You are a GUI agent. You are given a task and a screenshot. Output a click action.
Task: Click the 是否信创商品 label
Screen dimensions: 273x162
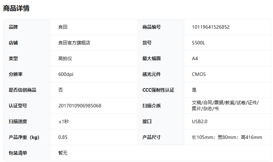(22, 90)
